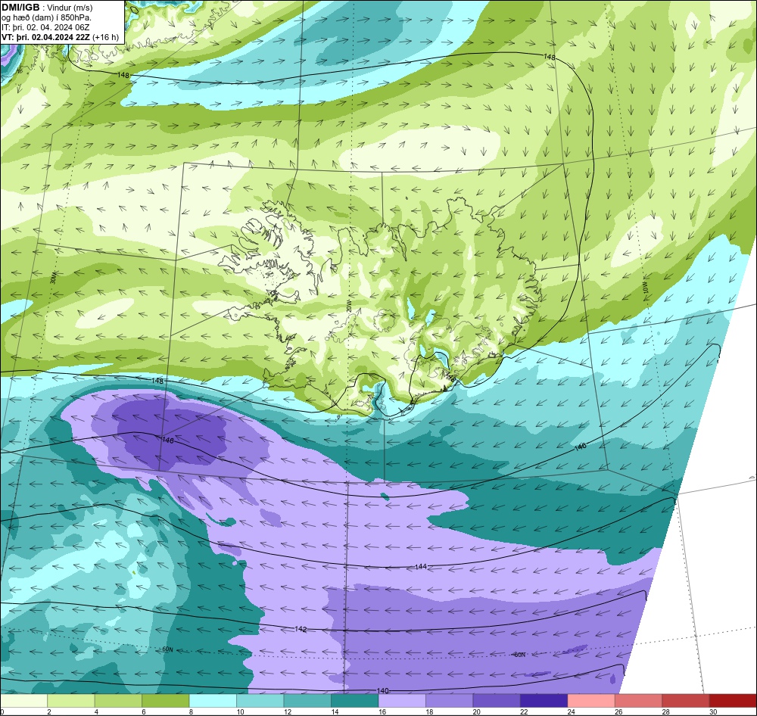Click the 8–10 m/s light cyan legend swatch
Viewport: 757px width, 716px height.
213,701
